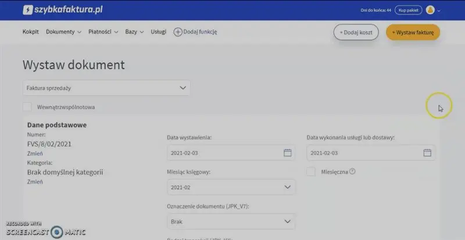This screenshot has height=240, width=465.
Task: Click the szybkafaktura.pl logo icon
Action: 27,10
